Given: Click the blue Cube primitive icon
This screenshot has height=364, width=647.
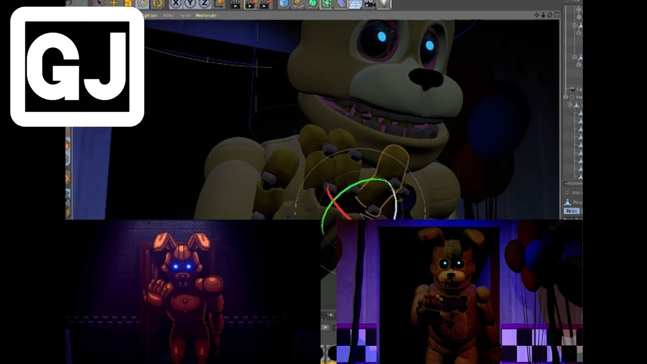Looking at the screenshot, I should (x=284, y=4).
